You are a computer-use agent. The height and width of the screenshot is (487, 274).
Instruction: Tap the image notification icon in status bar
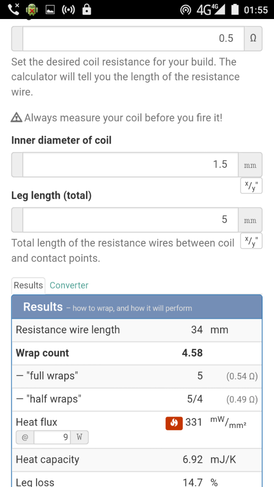point(50,10)
